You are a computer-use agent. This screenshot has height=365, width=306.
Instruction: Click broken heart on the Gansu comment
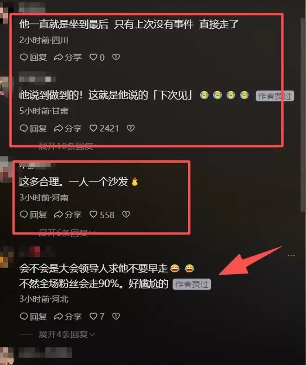131,128
